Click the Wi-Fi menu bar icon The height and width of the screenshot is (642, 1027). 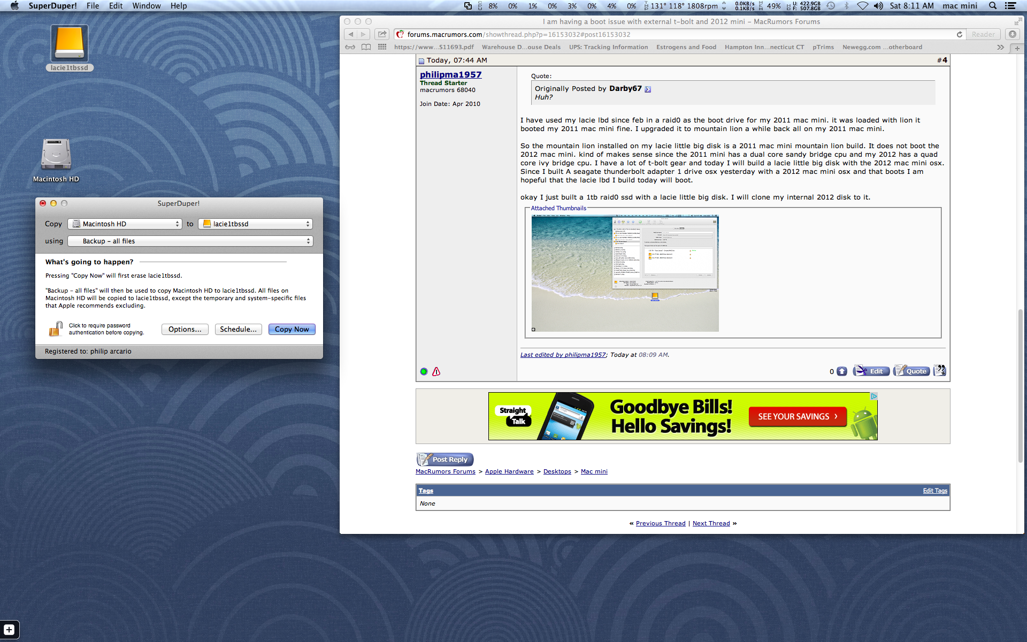tap(862, 6)
